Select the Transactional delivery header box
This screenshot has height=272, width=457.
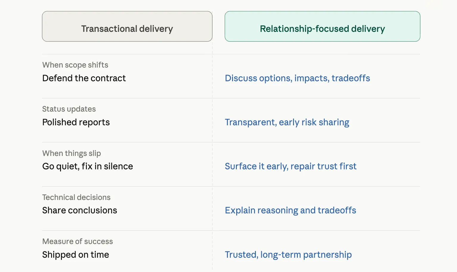[x=127, y=26]
